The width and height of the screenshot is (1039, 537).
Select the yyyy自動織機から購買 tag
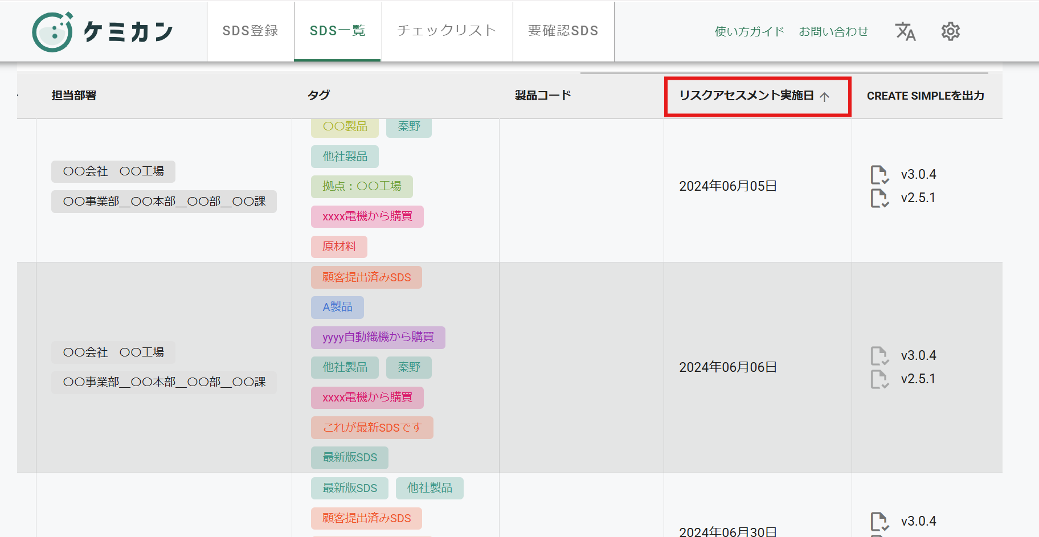pos(378,338)
